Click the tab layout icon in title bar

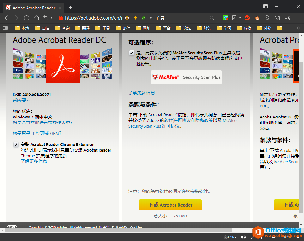pyautogui.click(x=265, y=6)
